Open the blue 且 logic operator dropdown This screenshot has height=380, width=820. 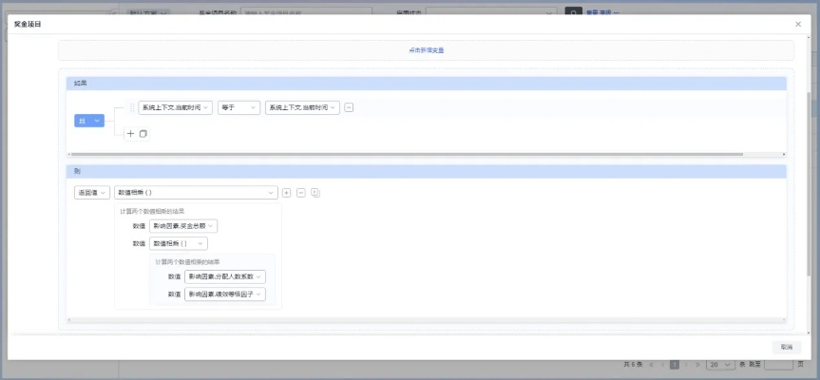point(89,121)
